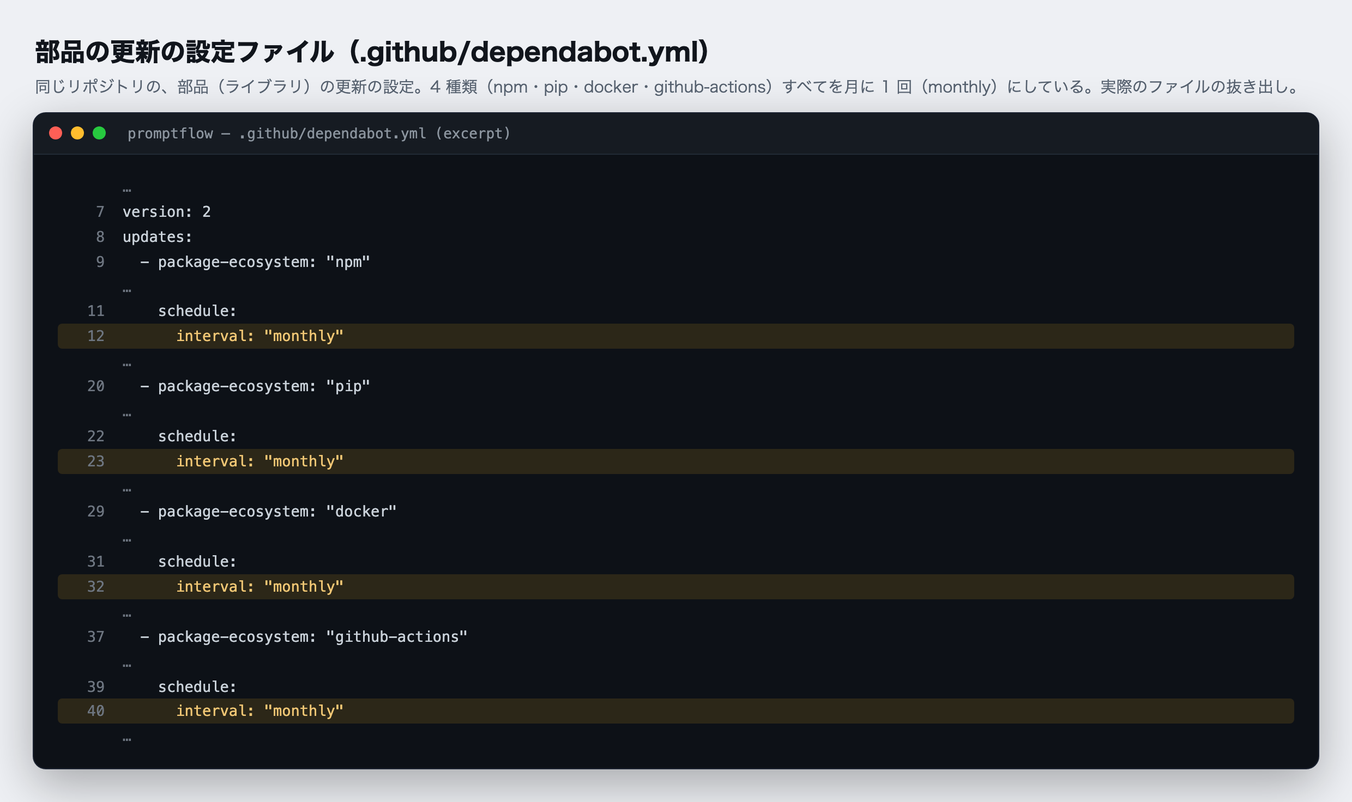Click 'schedule:' on line 22
This screenshot has width=1352, height=802.
197,436
